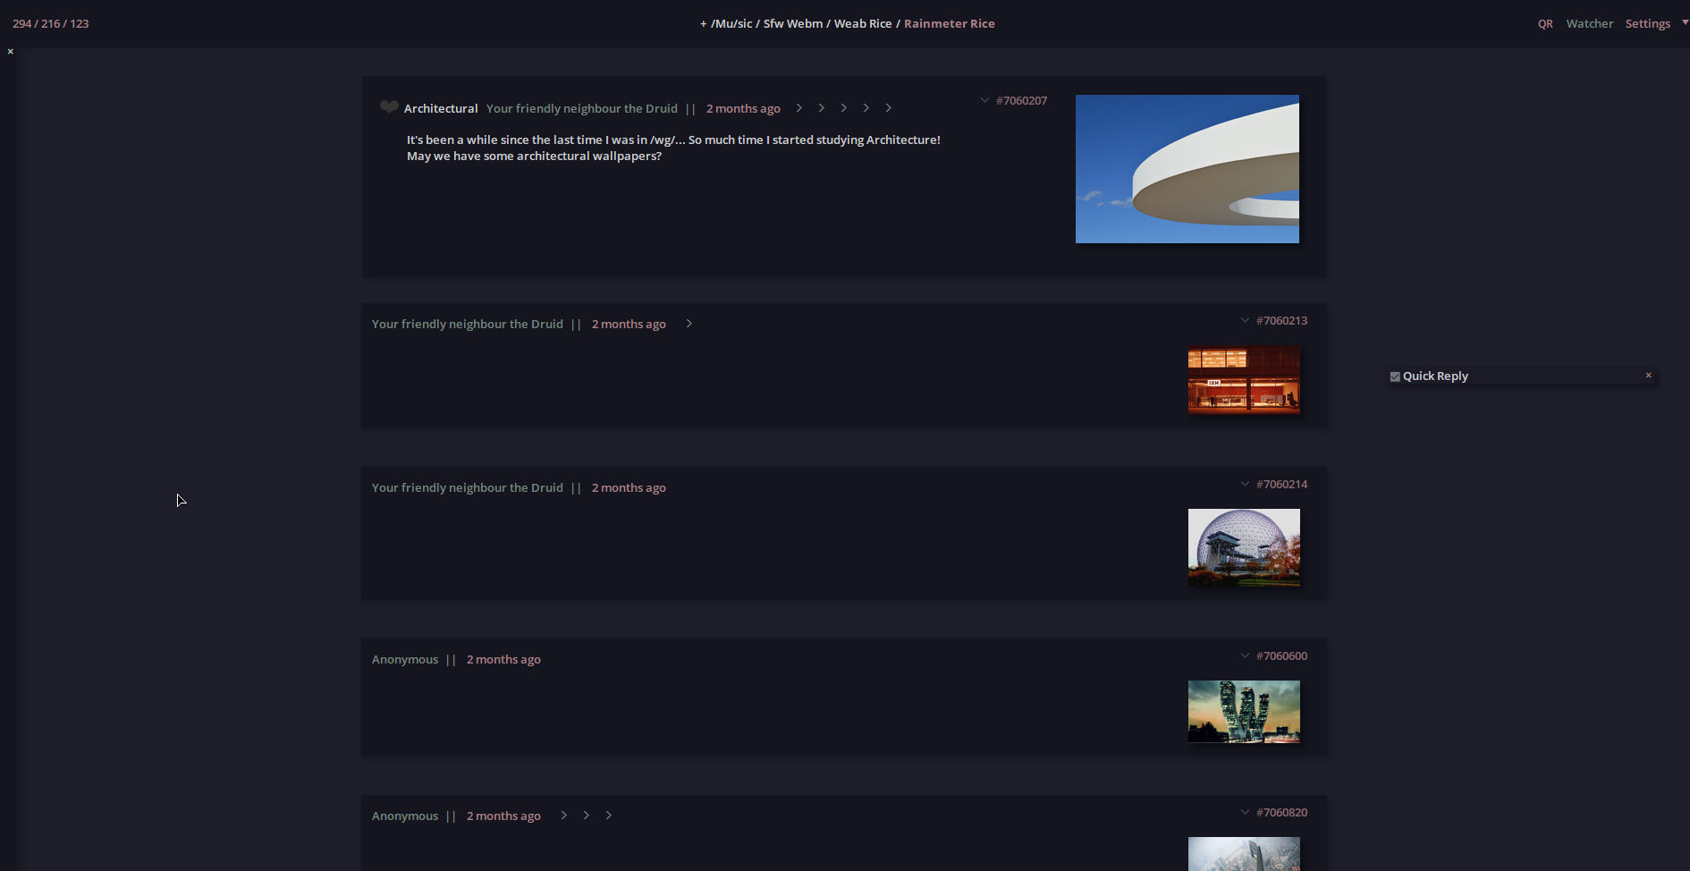The width and height of the screenshot is (1690, 871).
Task: Open the top-right triangle dropdown menu
Action: [x=1685, y=23]
